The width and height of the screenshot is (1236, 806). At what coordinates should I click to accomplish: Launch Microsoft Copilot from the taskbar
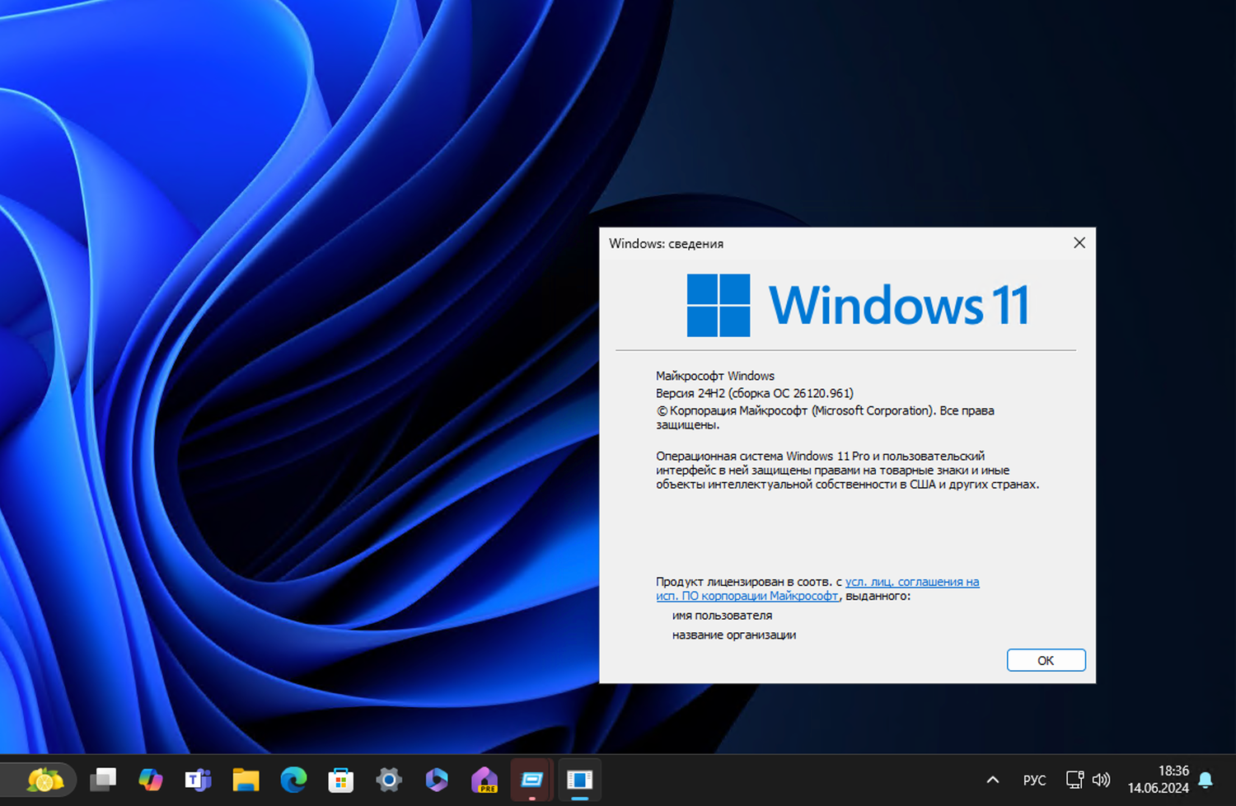(x=152, y=779)
